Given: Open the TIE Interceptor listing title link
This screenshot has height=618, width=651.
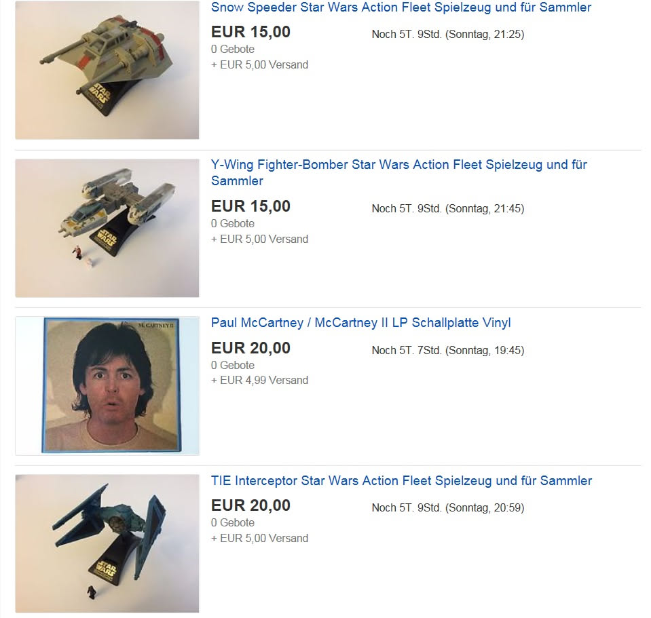Looking at the screenshot, I should (x=401, y=481).
